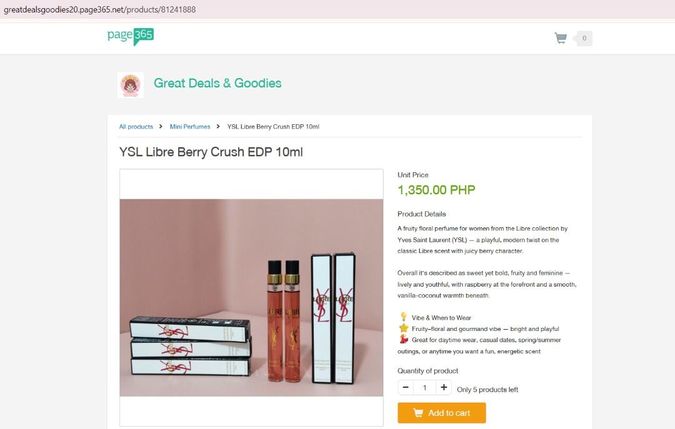Open the YSL Libre perfume product photo
Viewport: 675px width, 429px height.
point(251,297)
